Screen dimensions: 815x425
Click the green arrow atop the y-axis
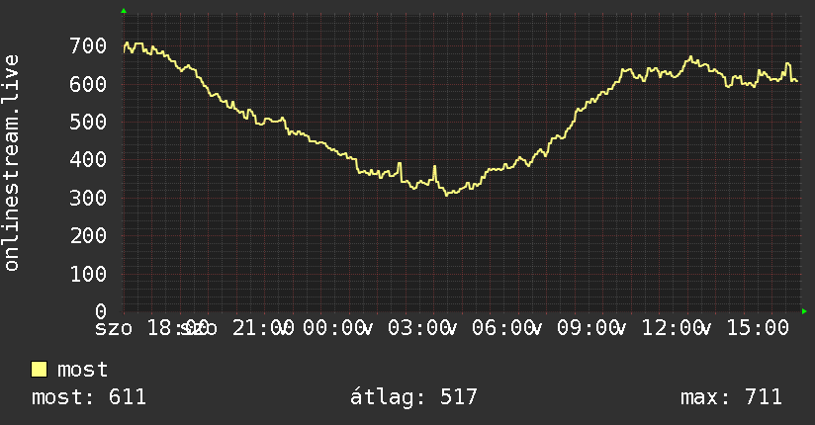pos(124,11)
